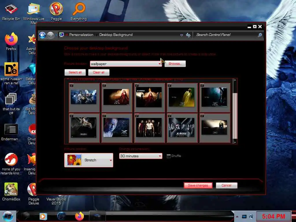Click the Control Panel monitor icon in address bar
Screen dimensions: 296x222
point(62,35)
